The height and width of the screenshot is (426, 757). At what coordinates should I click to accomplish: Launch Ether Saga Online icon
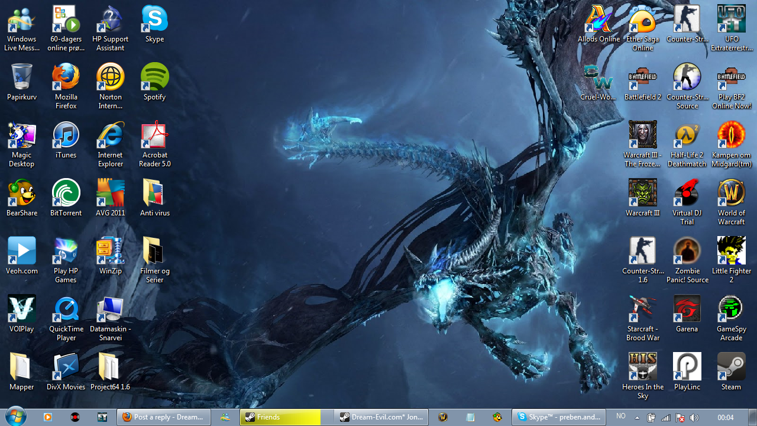pyautogui.click(x=642, y=20)
